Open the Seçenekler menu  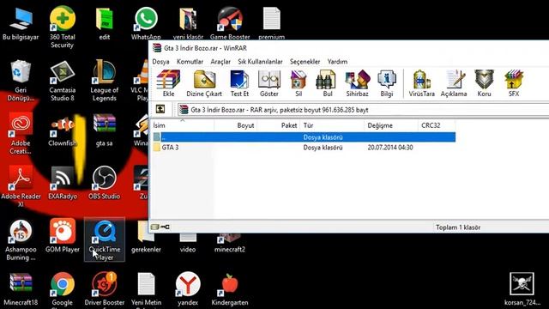[x=305, y=62]
